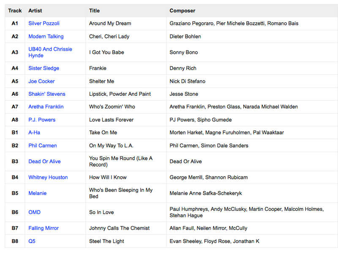Click composer cell starting 'Paul Humphreys'

coord(247,213)
